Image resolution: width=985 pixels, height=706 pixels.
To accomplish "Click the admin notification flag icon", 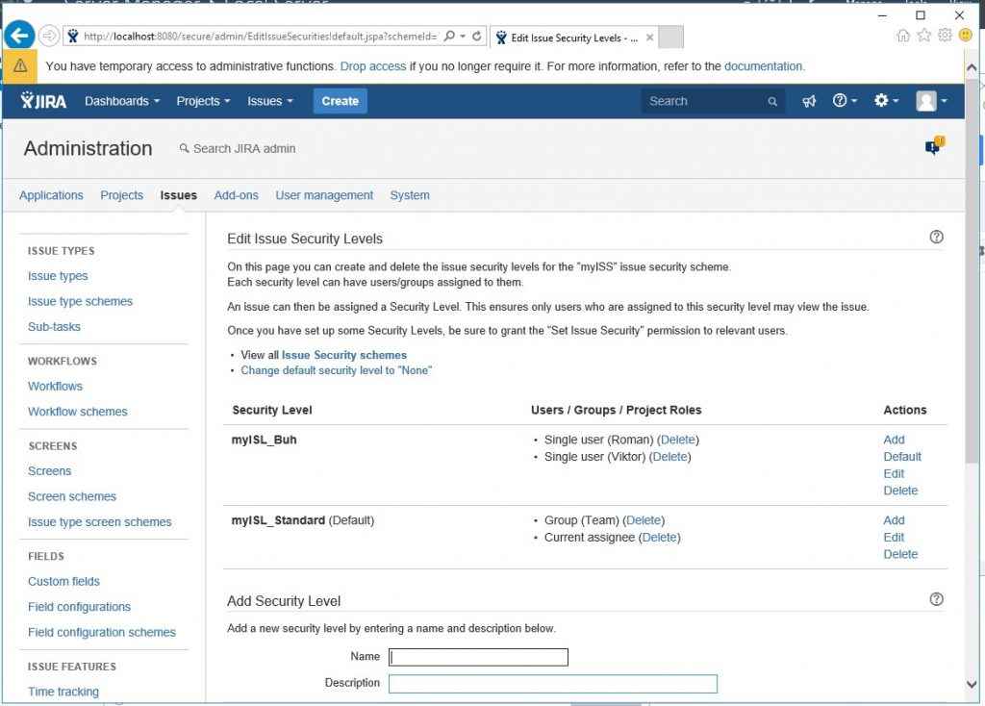I will coord(934,146).
